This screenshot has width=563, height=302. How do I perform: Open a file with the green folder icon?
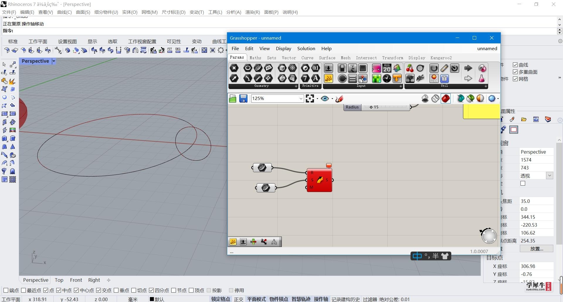pos(233,99)
